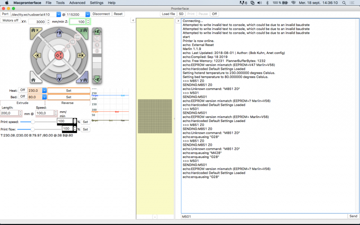
Task: Raise Z with the +z arrow
Action: point(97,31)
